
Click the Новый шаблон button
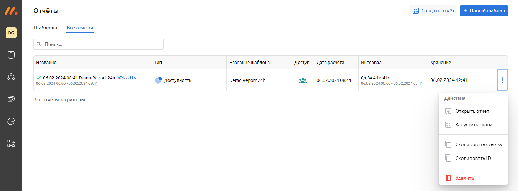[484, 11]
